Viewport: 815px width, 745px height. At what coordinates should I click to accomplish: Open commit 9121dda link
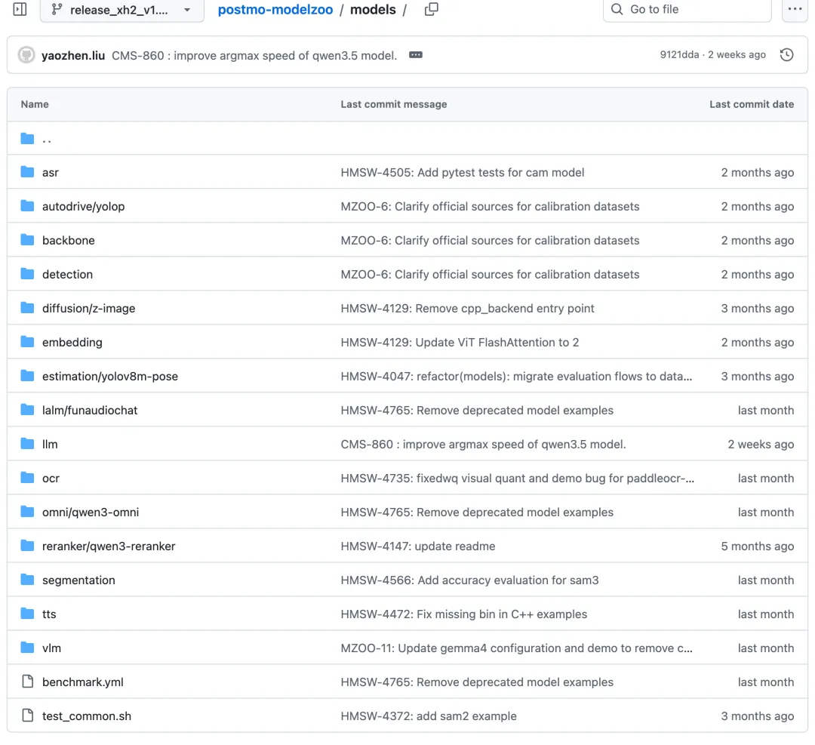click(679, 54)
